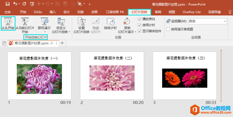The image size is (233, 117).
Task: Switch to the 视图 tab
Action: (x=172, y=12)
